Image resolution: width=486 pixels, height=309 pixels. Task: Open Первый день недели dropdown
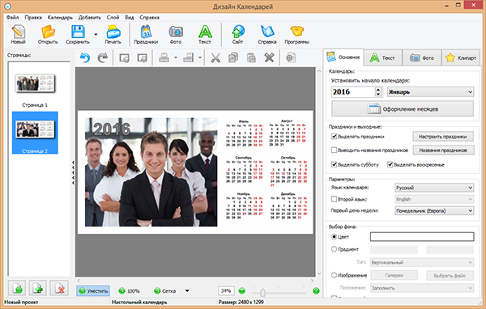point(434,211)
